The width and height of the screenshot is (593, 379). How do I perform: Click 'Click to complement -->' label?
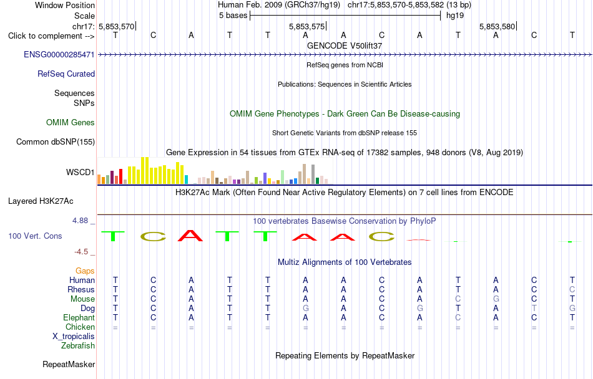tap(51, 36)
